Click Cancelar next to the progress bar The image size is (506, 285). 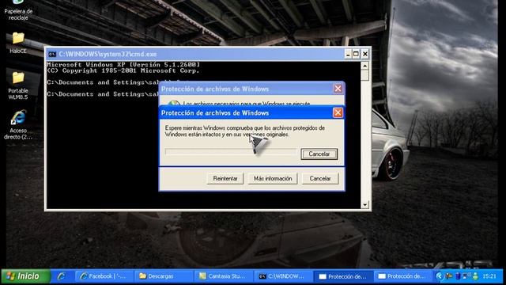click(x=319, y=154)
